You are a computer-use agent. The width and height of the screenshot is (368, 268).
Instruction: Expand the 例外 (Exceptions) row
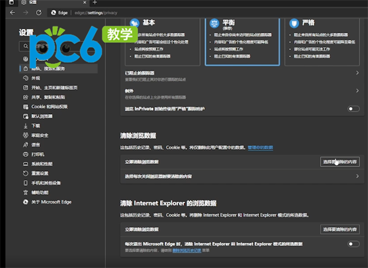click(357, 91)
